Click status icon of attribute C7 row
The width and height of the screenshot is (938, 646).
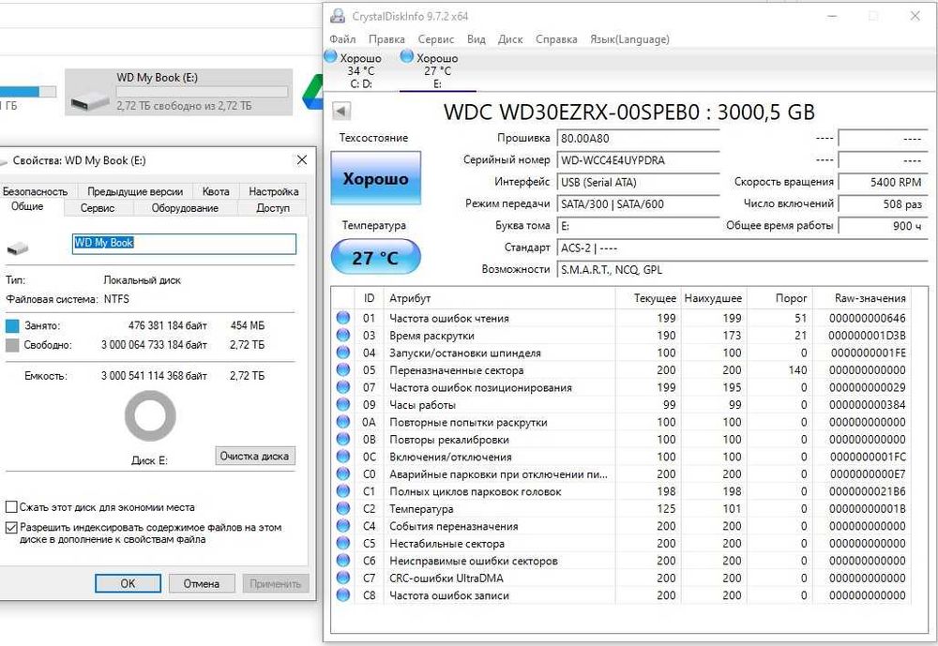pos(342,578)
